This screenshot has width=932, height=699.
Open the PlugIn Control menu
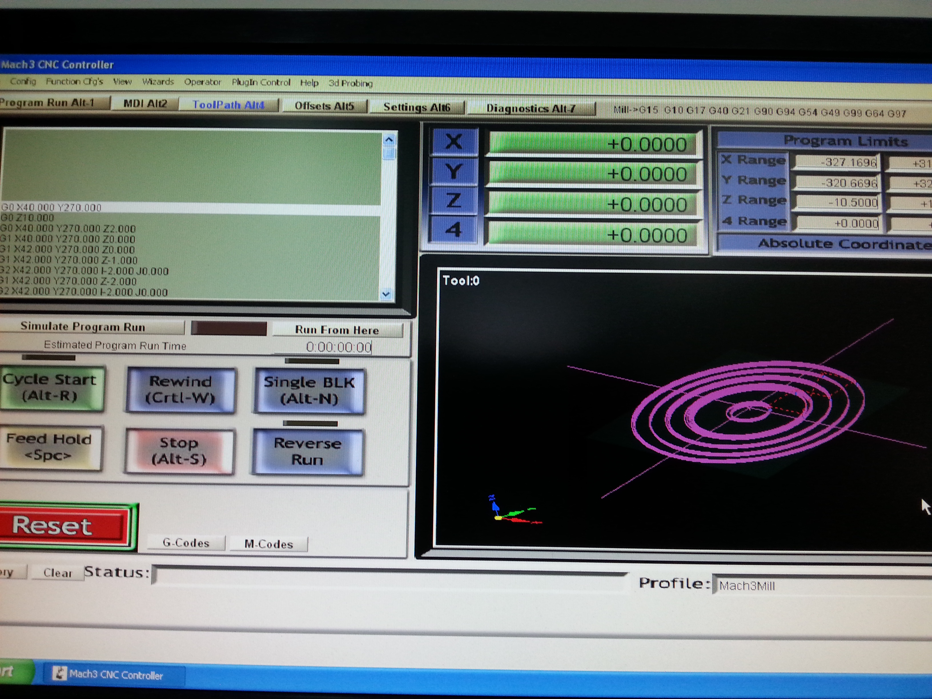tap(261, 83)
